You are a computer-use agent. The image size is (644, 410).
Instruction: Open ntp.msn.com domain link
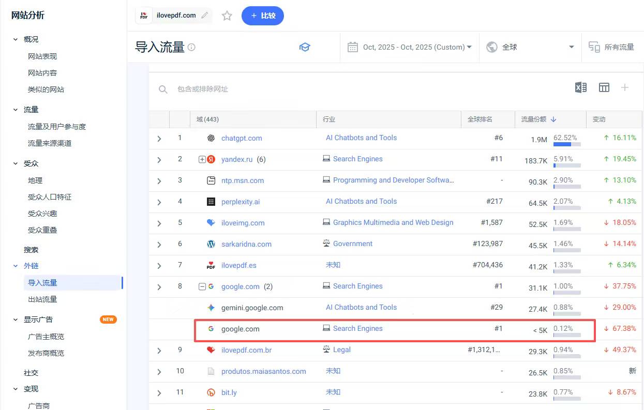tap(243, 181)
